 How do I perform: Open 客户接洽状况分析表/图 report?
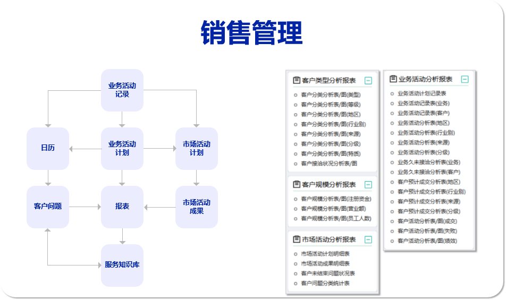[x=329, y=164]
